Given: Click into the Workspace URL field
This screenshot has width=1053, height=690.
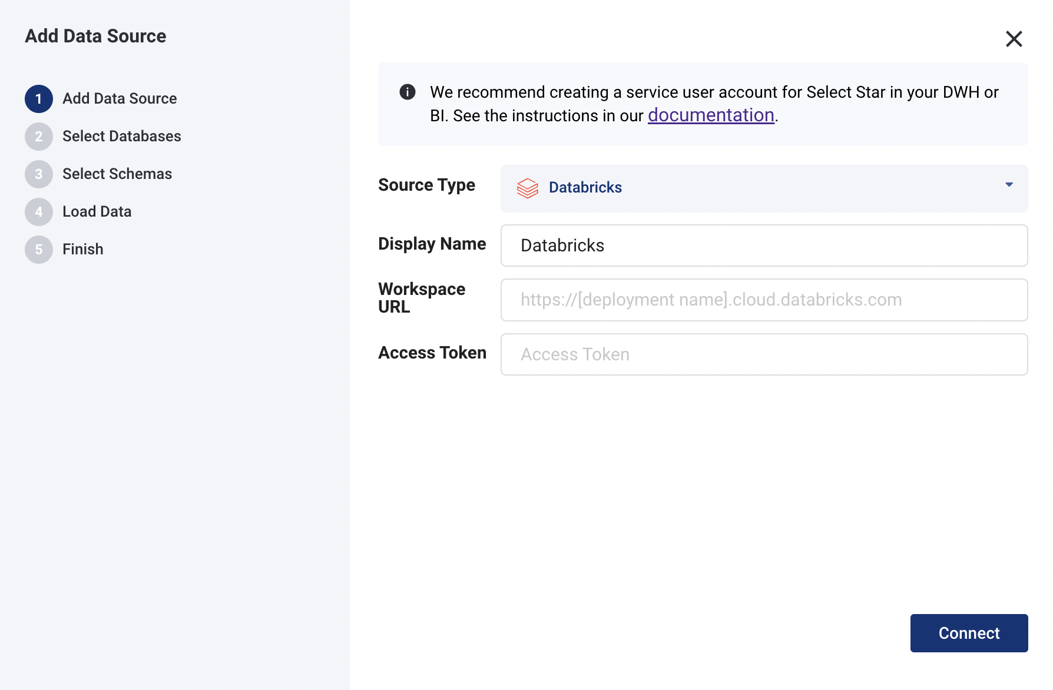Looking at the screenshot, I should (x=764, y=300).
